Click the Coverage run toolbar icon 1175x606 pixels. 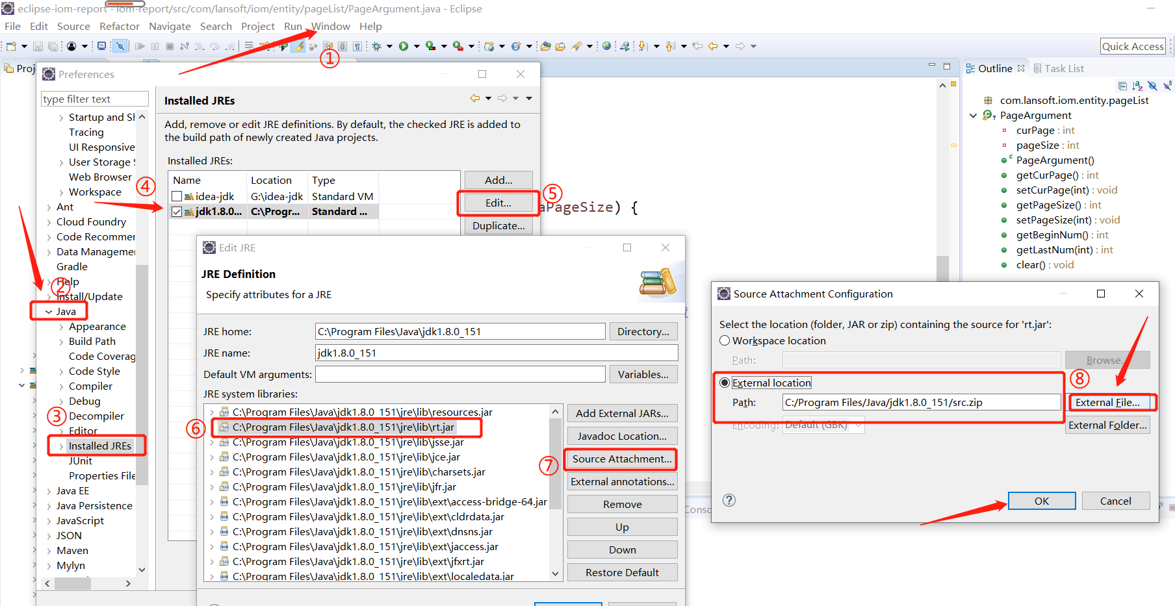click(430, 46)
